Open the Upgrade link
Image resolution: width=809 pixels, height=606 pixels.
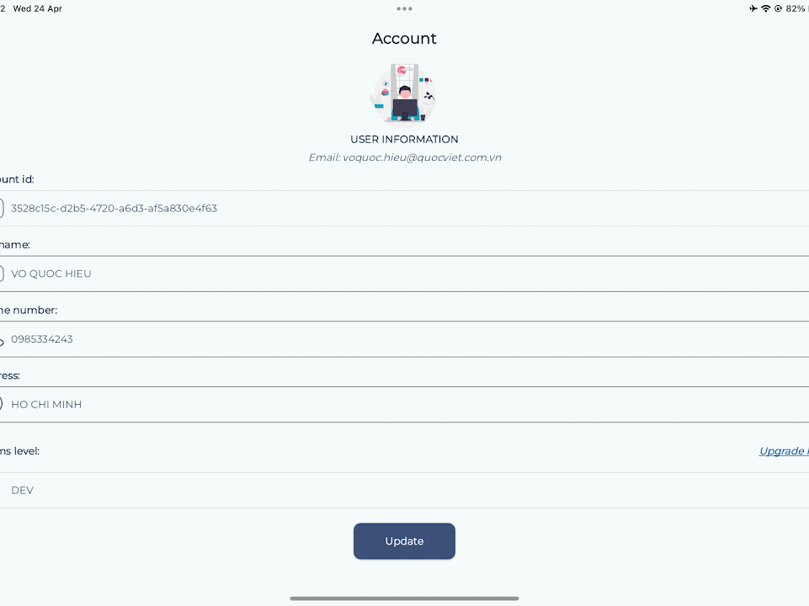coord(783,451)
